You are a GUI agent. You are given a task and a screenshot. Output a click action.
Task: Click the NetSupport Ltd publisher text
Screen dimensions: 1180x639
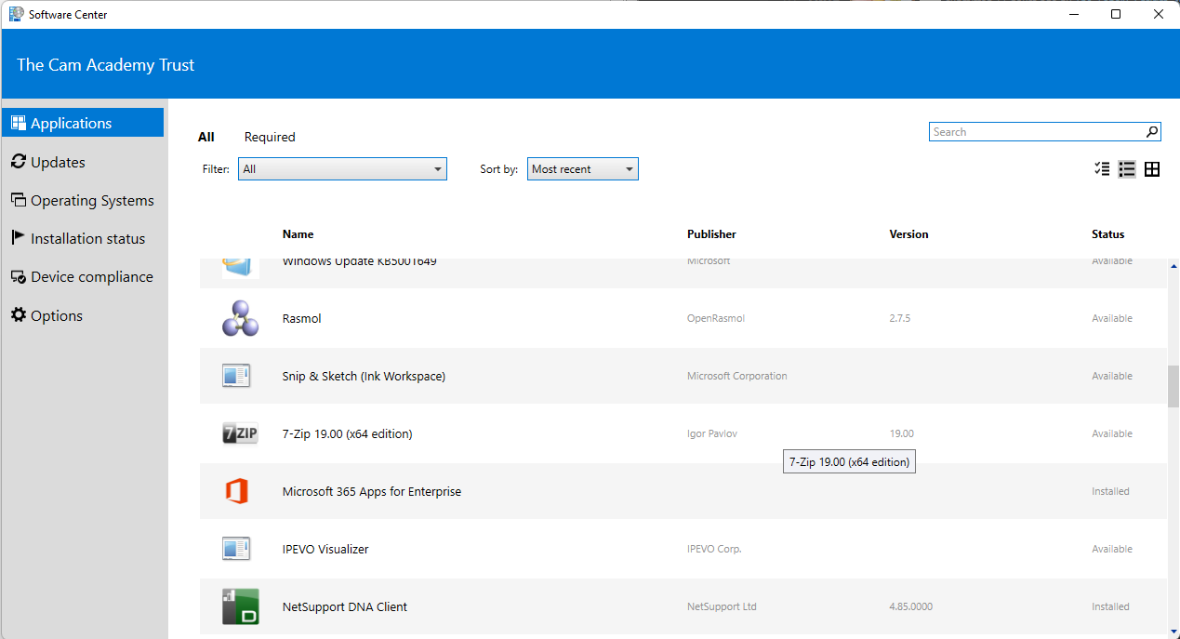(722, 606)
